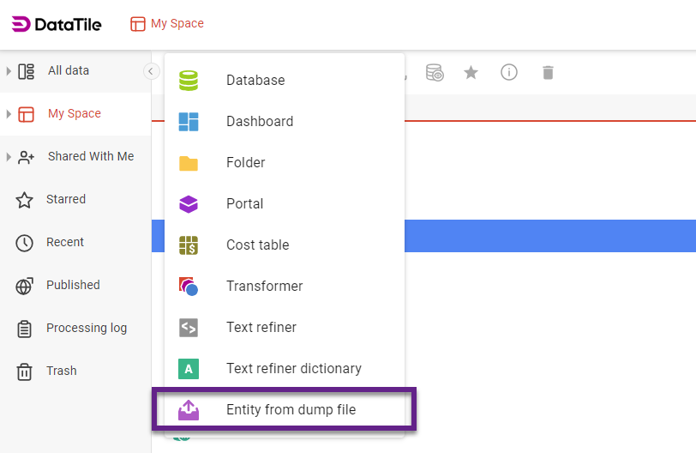Image resolution: width=696 pixels, height=453 pixels.
Task: Select the Portal menu entry
Action: [245, 204]
